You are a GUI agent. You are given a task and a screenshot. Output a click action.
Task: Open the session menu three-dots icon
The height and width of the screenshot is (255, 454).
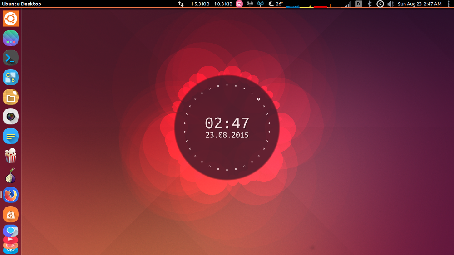click(449, 4)
